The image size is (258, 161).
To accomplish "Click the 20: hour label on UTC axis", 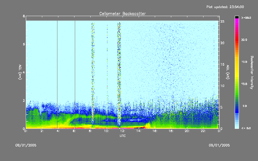I will pyautogui.click(x=187, y=131).
